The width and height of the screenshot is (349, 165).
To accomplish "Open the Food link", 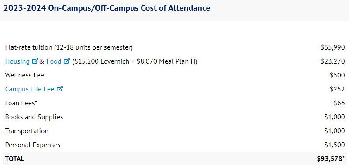I will coord(54,61).
